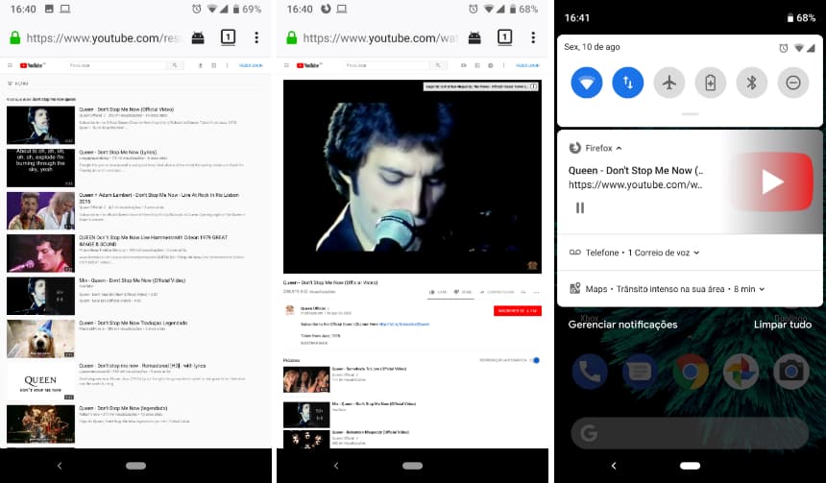Open the Google Photos app in the dock
The height and width of the screenshot is (483, 826).
[741, 372]
